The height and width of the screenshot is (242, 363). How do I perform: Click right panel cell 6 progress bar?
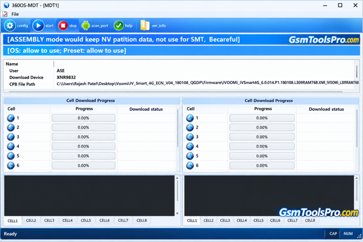pos(262,165)
